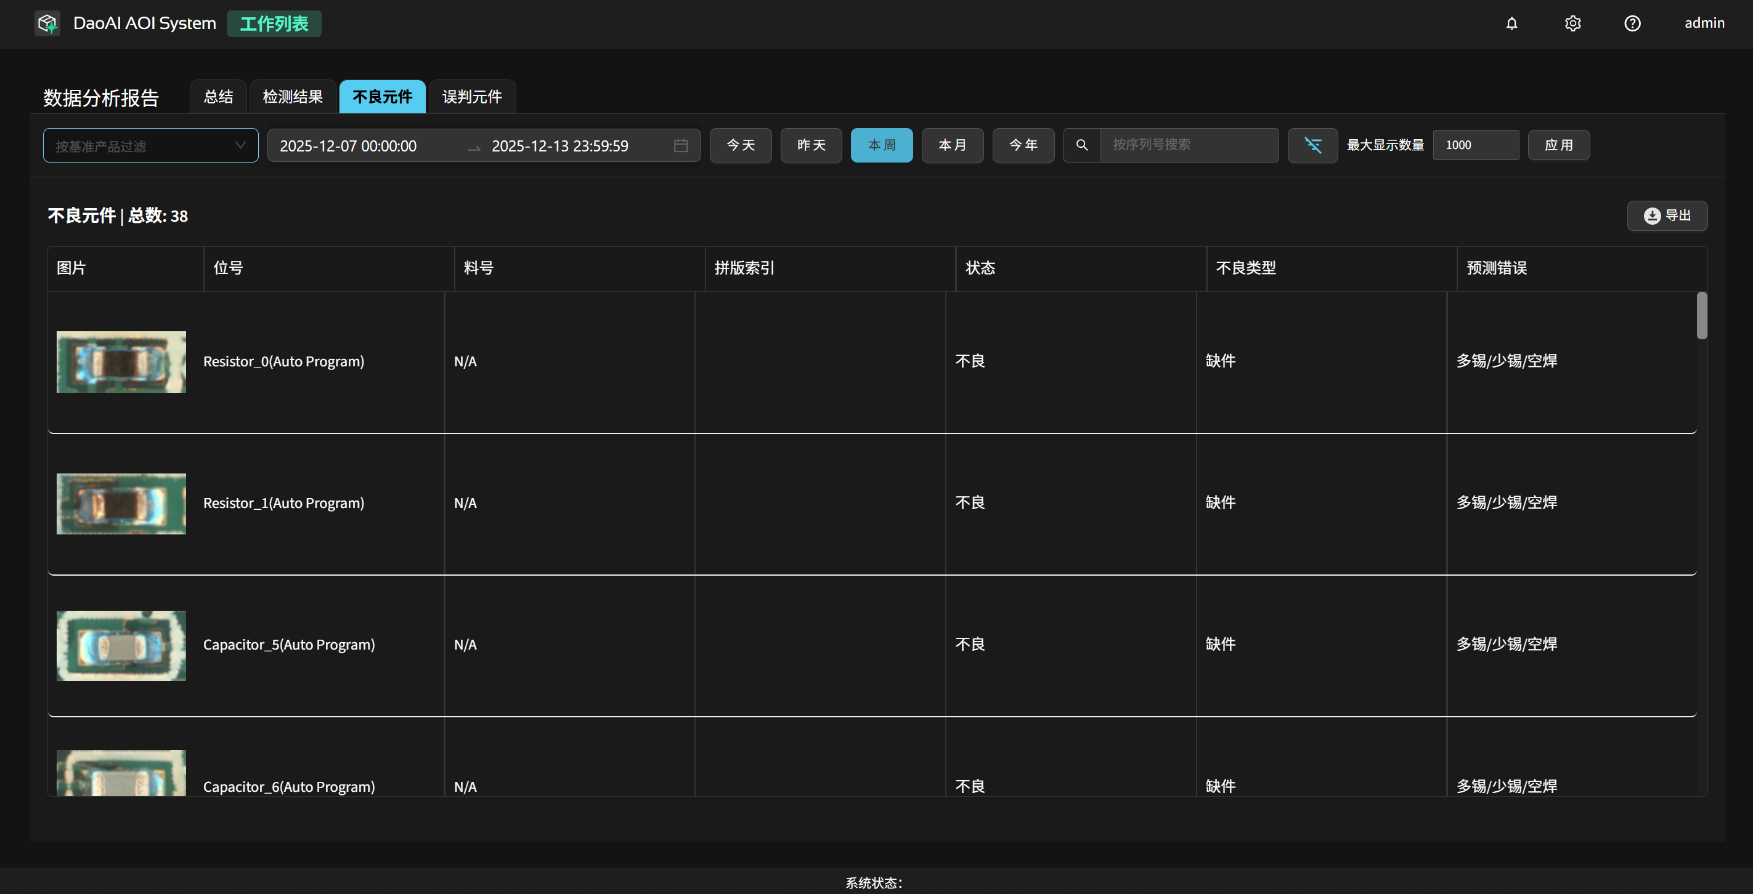The image size is (1753, 894).
Task: Export the defective components list
Action: pos(1667,215)
